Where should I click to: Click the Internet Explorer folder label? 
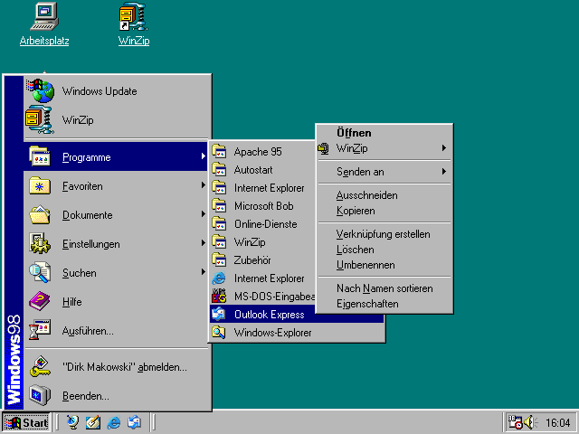tap(270, 188)
